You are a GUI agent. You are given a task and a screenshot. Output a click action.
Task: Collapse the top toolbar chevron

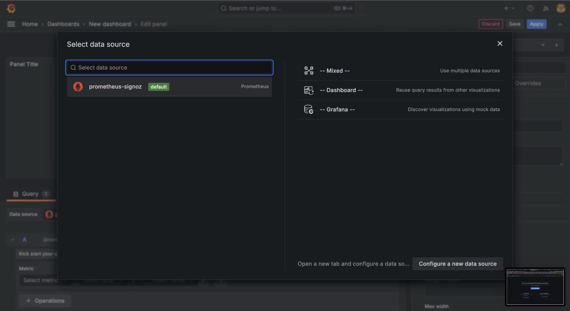click(x=560, y=24)
